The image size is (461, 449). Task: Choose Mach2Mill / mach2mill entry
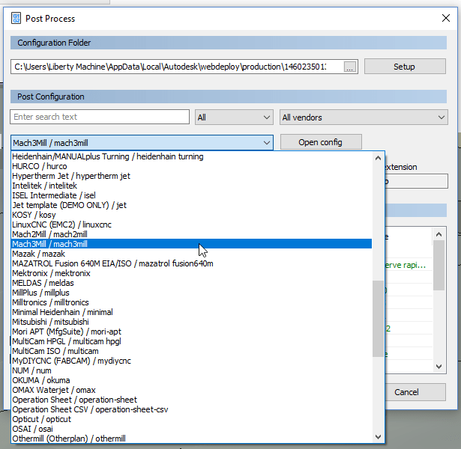[x=191, y=234]
